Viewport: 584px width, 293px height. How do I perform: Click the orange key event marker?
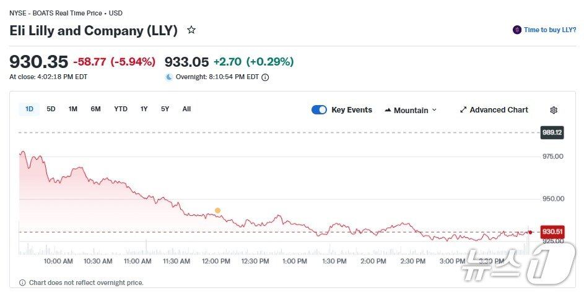217,211
